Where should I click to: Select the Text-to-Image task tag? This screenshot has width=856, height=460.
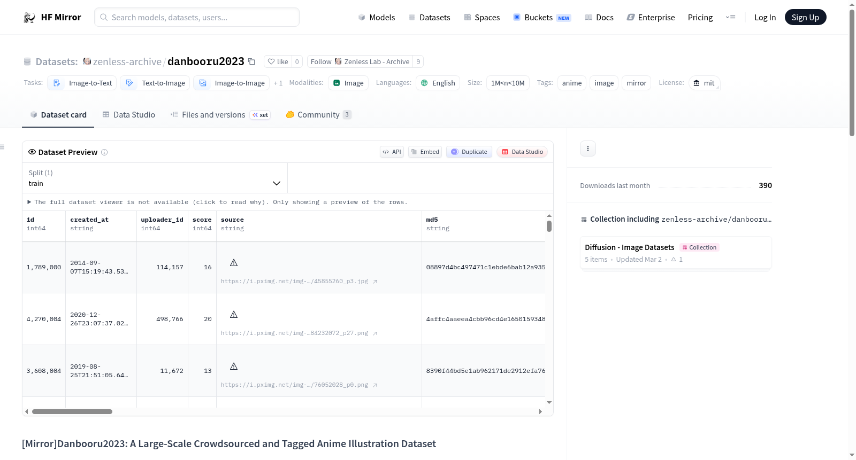tap(155, 83)
